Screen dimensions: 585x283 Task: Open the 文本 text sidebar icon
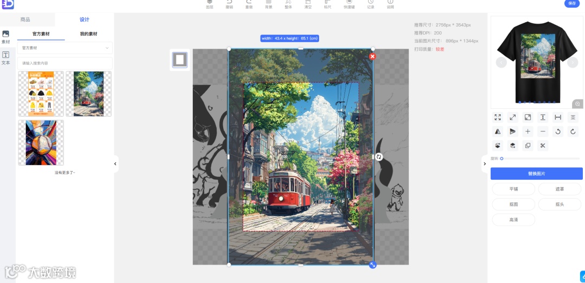5,58
